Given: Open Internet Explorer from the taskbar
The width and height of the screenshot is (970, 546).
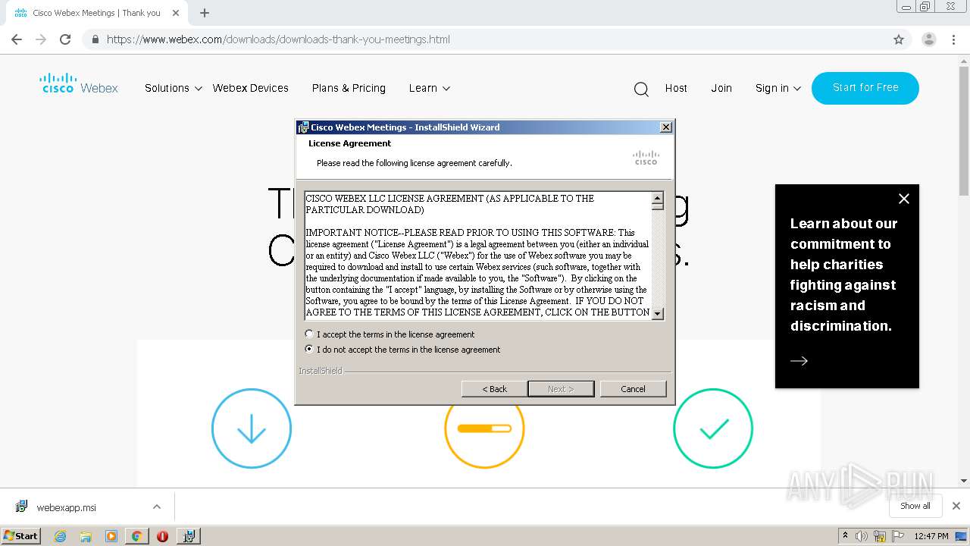Looking at the screenshot, I should click(61, 536).
